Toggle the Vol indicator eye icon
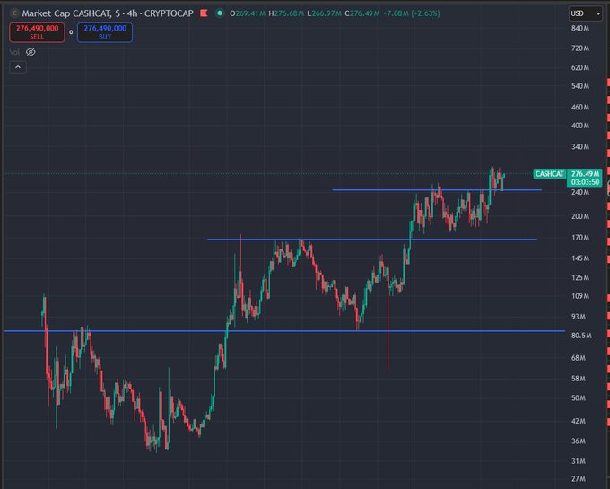Viewport: 610px width, 489px height. [30, 52]
